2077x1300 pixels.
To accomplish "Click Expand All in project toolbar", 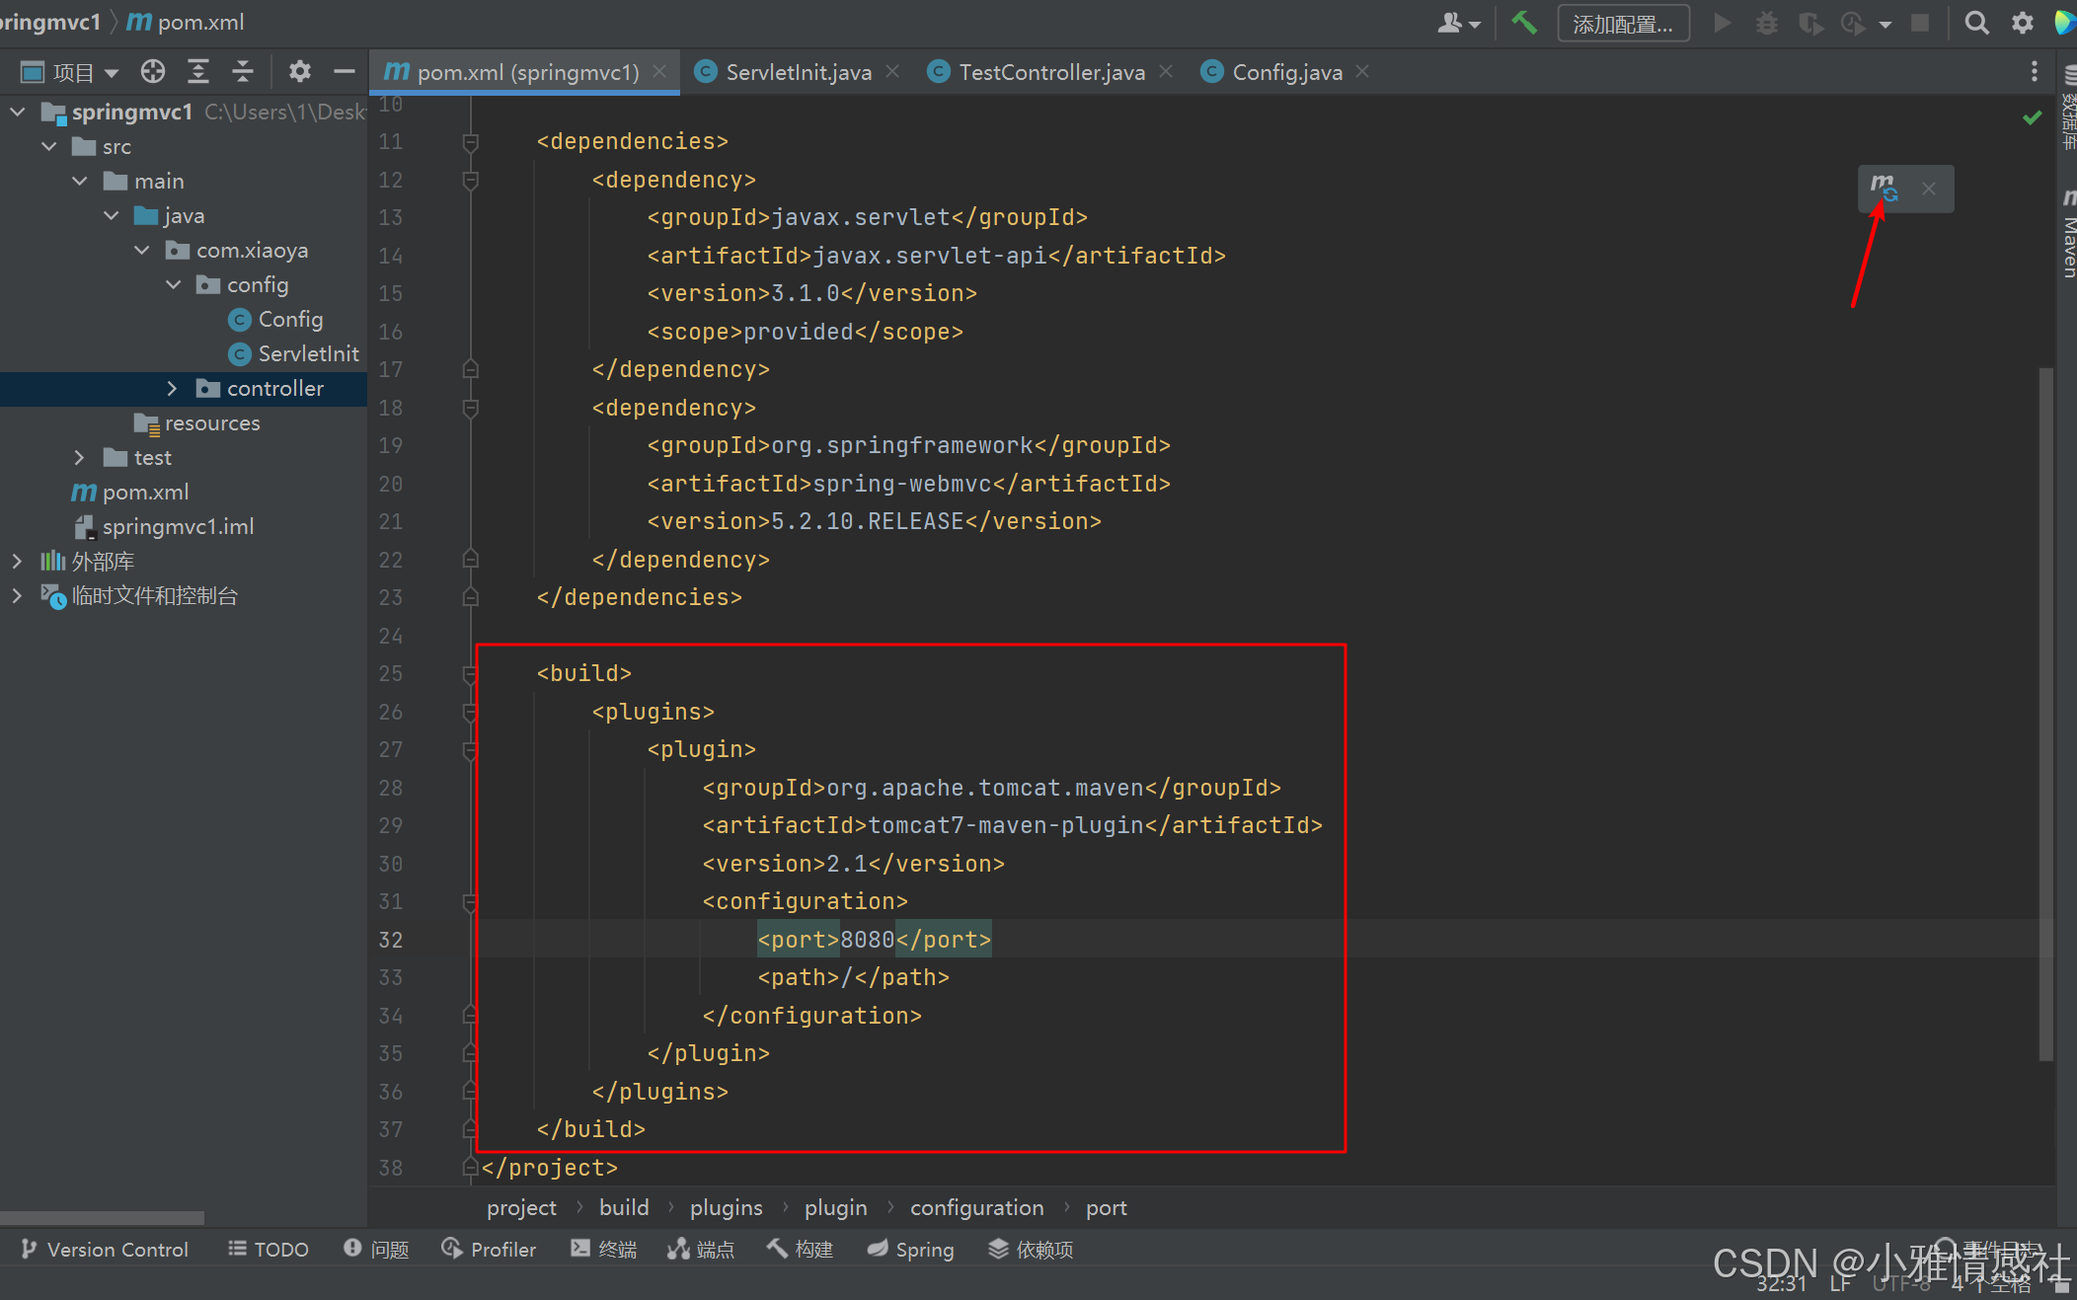I will (x=198, y=71).
